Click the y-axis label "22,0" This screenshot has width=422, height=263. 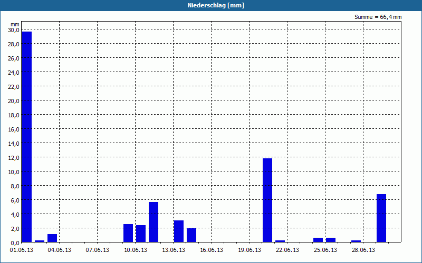point(14,87)
